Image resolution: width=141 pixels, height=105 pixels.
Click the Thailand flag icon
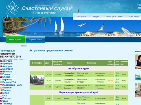1,104
